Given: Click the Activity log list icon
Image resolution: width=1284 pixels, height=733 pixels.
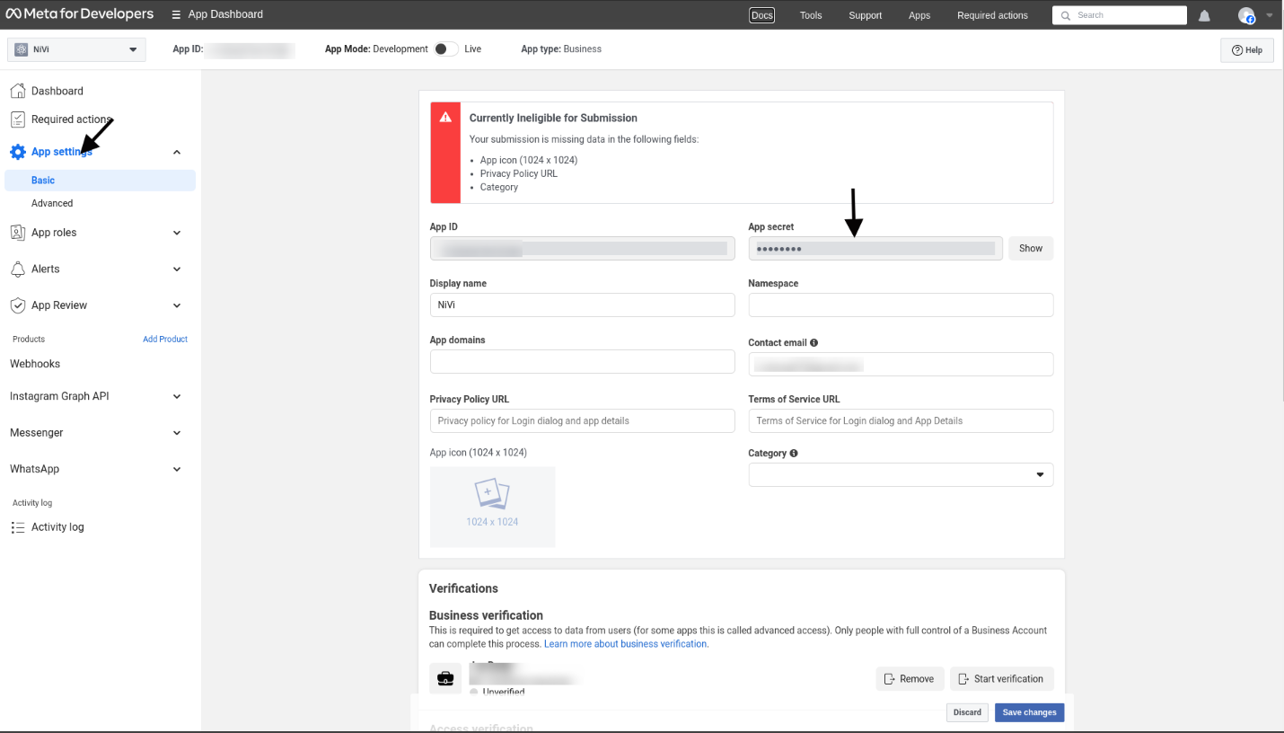Looking at the screenshot, I should [17, 527].
